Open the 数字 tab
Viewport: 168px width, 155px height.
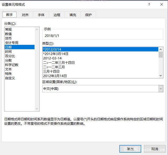[x=9, y=14]
